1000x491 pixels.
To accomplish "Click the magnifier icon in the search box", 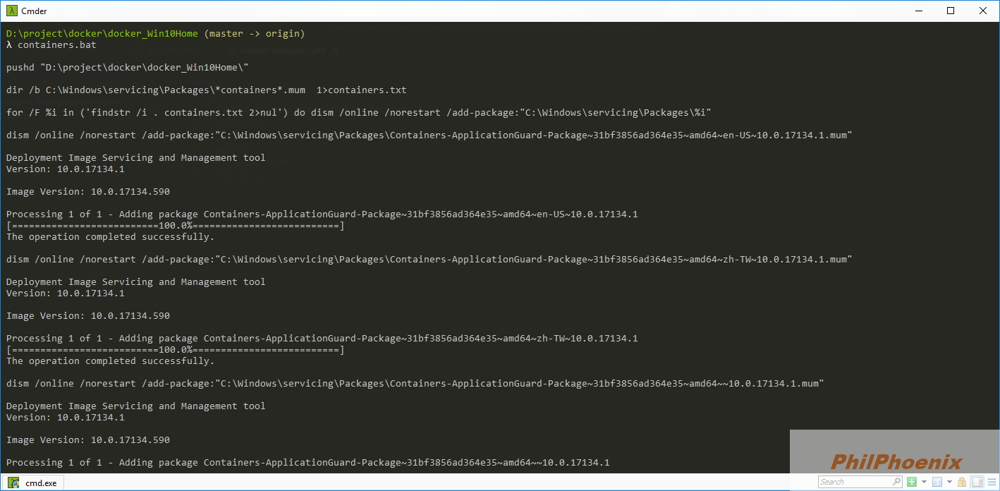I will click(x=896, y=482).
